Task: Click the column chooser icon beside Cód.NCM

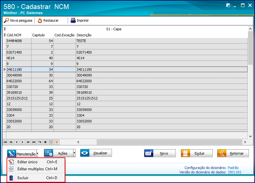Action: point(4,35)
